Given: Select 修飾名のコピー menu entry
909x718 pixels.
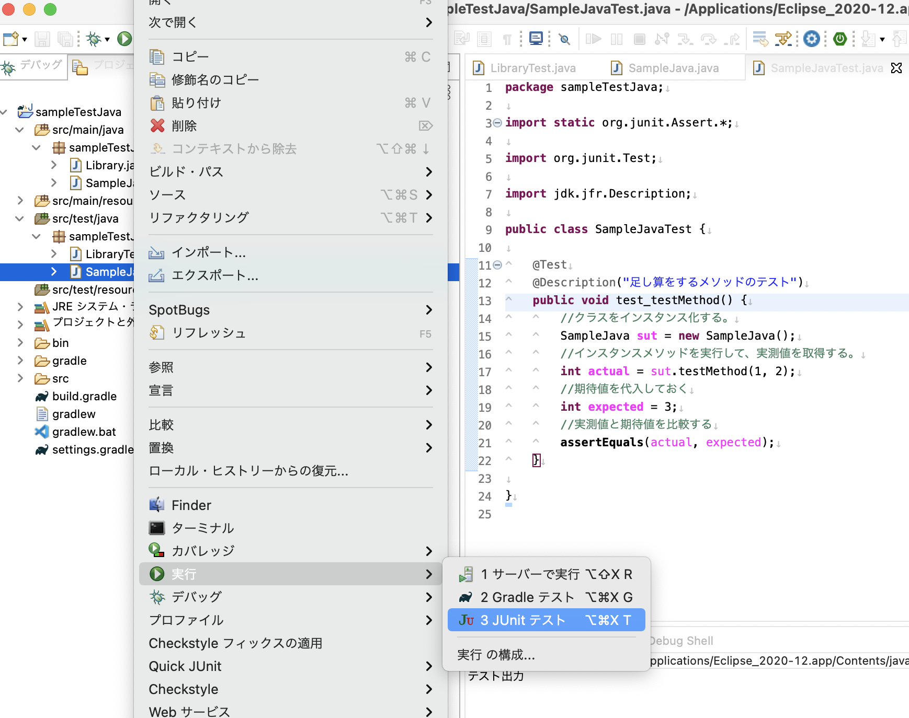Looking at the screenshot, I should coord(291,79).
